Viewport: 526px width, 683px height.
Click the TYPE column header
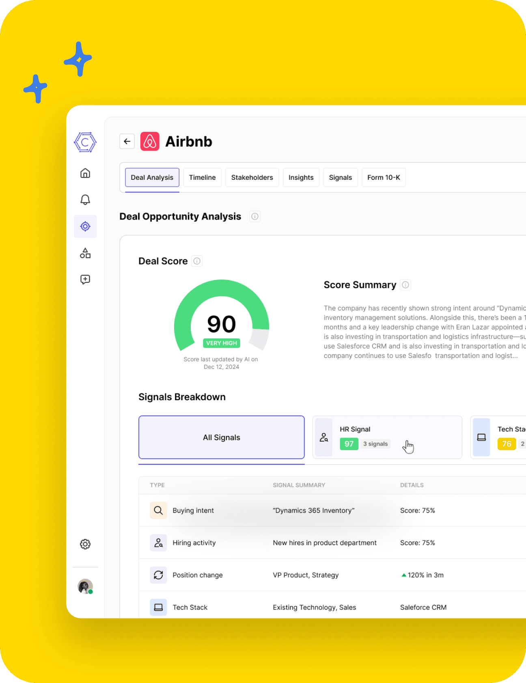pos(157,485)
